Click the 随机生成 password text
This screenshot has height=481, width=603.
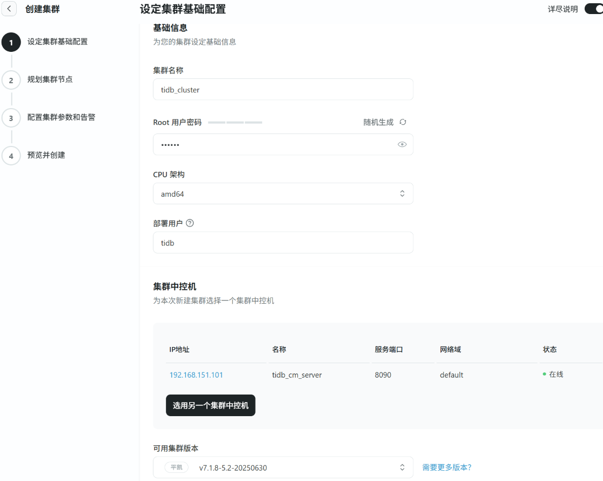pyautogui.click(x=378, y=122)
